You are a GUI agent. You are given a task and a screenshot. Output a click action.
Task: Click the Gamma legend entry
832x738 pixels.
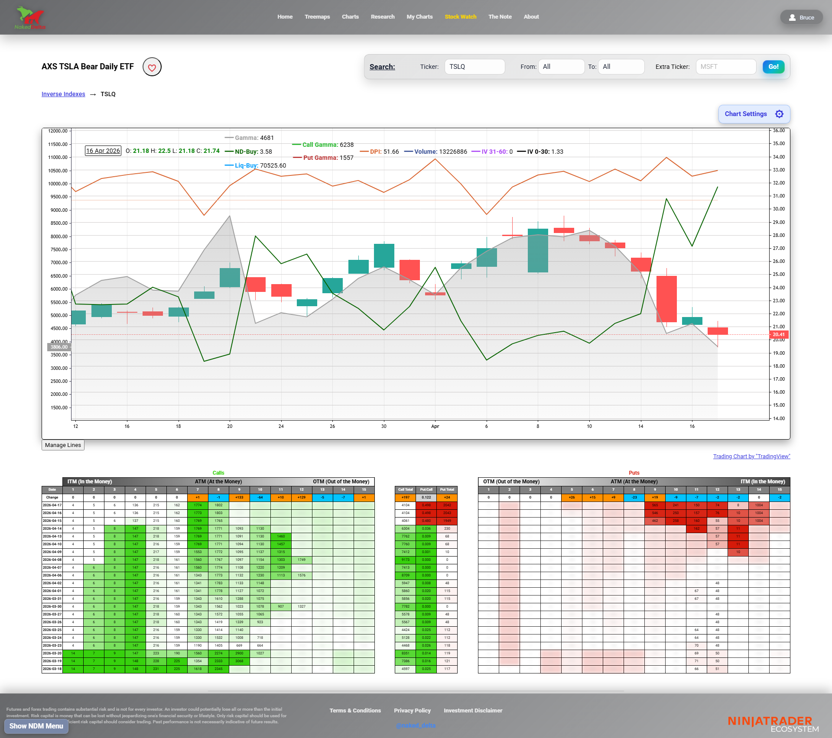pos(249,138)
